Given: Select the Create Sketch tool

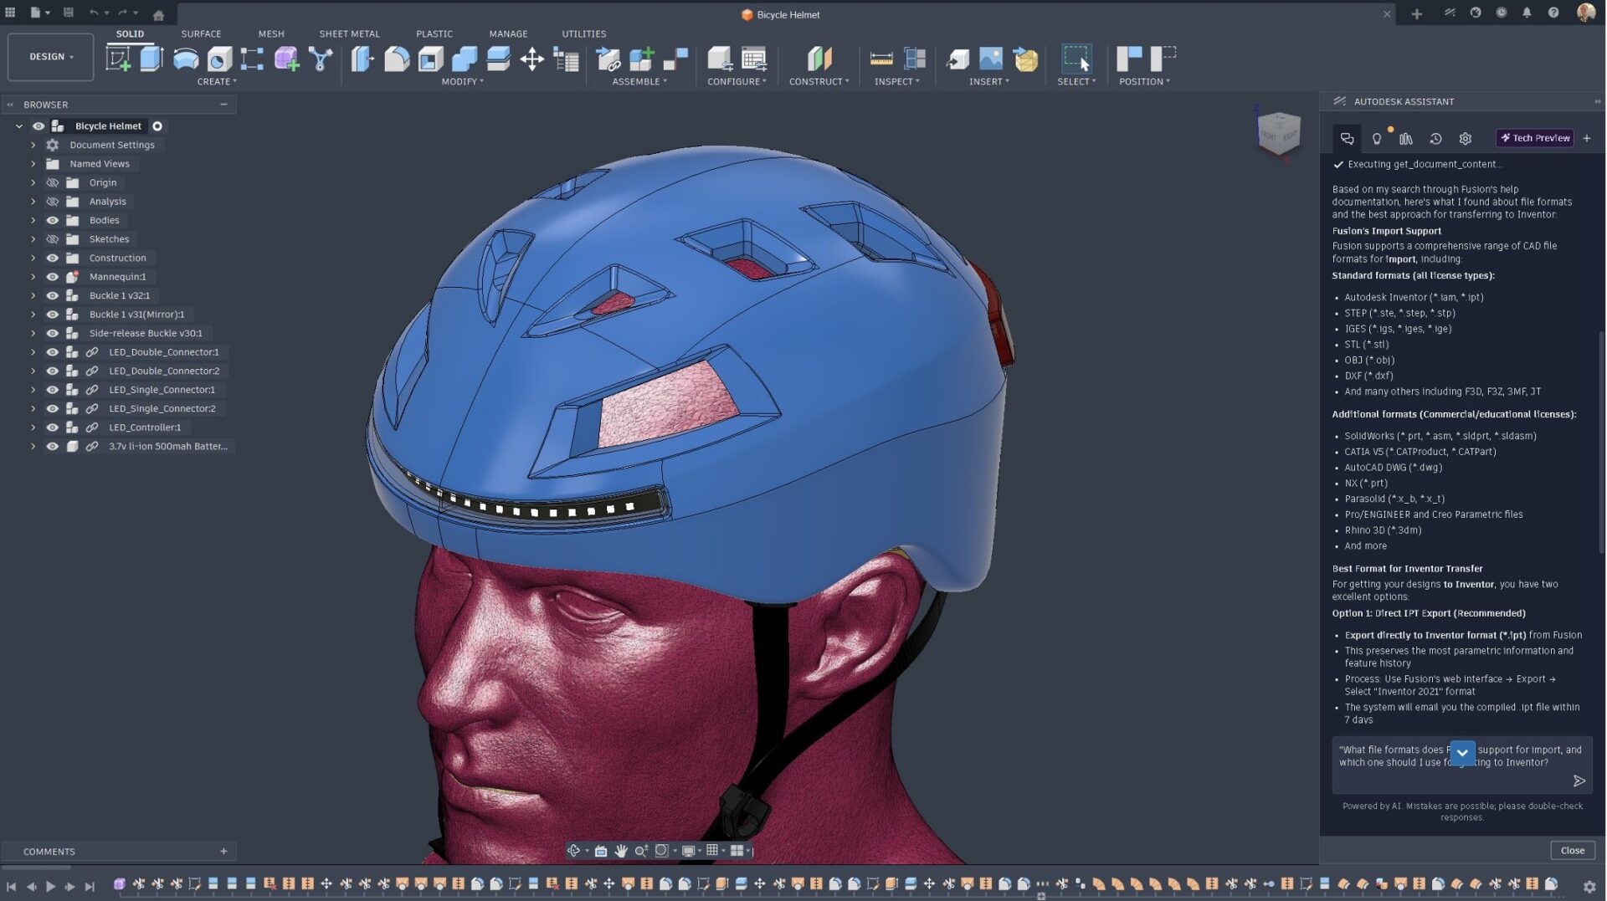Looking at the screenshot, I should (x=118, y=59).
